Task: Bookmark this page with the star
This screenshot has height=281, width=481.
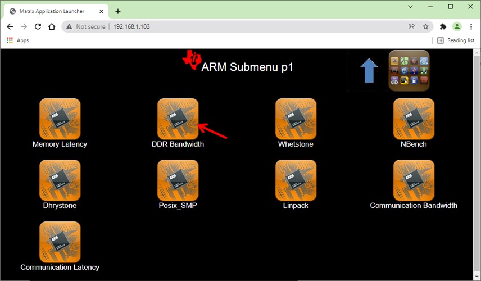Action: 426,26
